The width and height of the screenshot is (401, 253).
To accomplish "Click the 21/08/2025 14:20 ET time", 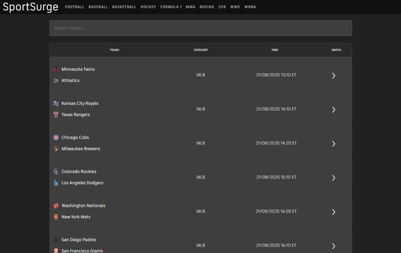I will [x=276, y=143].
